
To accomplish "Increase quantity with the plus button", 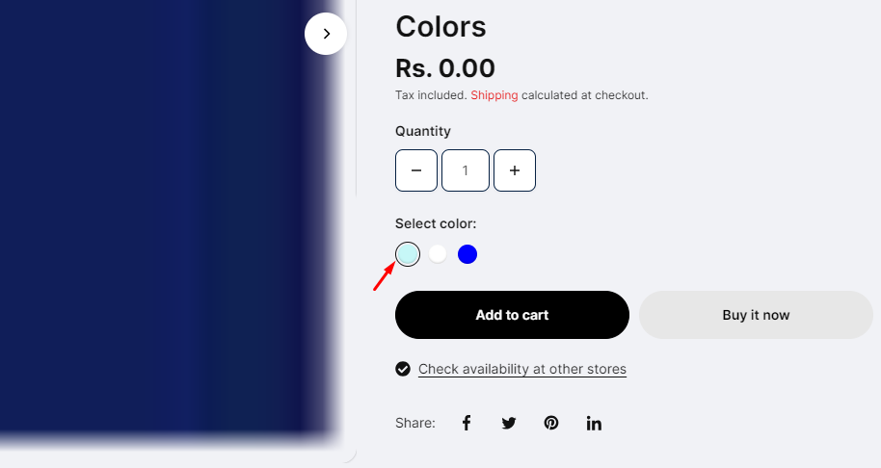I will click(x=515, y=170).
